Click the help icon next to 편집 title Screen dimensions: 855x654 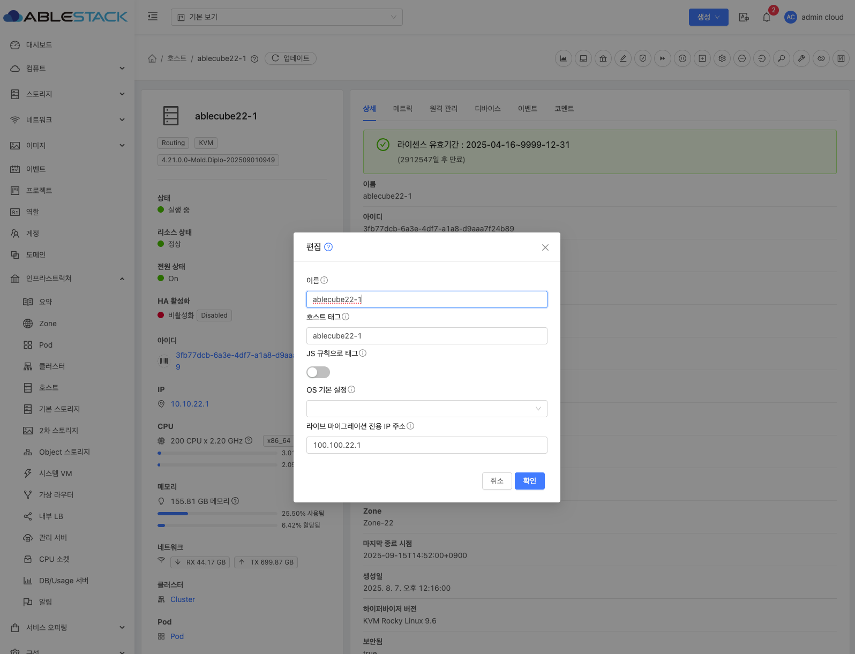pyautogui.click(x=328, y=247)
